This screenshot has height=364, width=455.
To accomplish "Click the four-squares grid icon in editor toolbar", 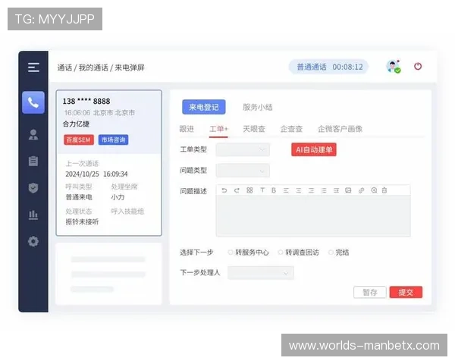I will point(249,190).
